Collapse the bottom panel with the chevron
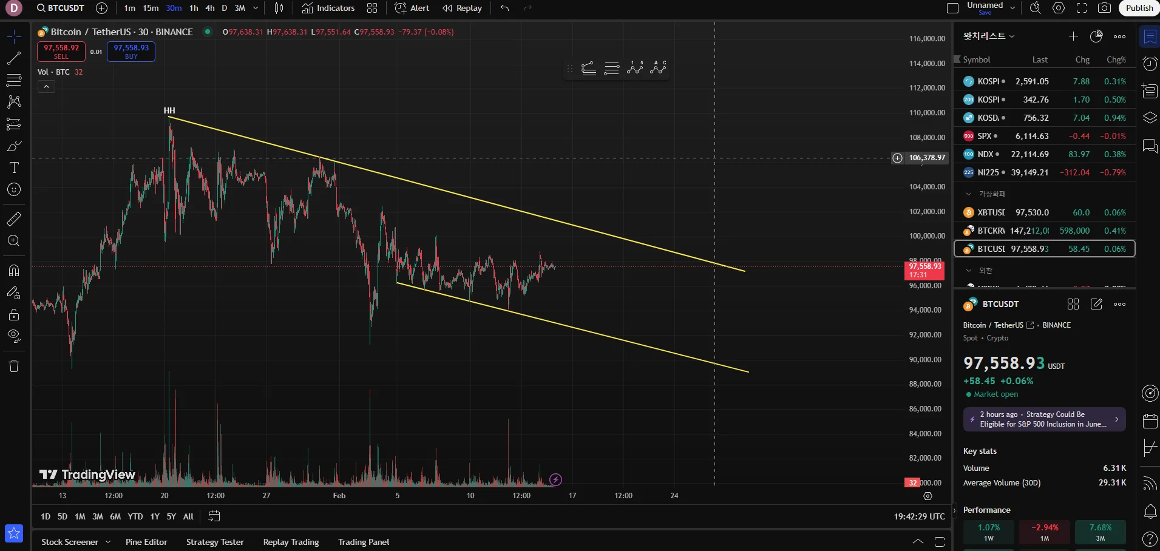Image resolution: width=1160 pixels, height=551 pixels. tap(918, 542)
